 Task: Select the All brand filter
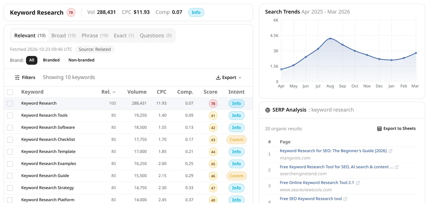tap(31, 60)
